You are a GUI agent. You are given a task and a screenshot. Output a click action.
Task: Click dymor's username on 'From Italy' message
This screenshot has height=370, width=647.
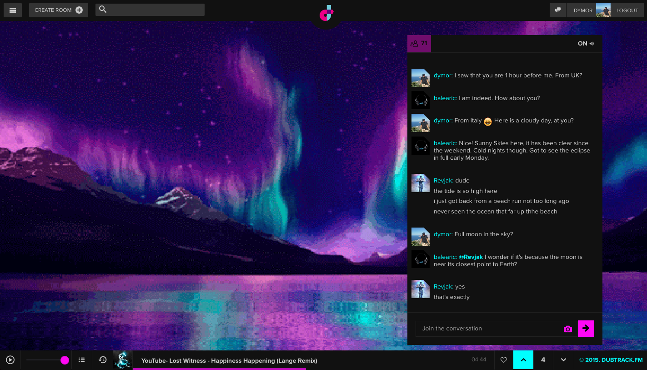[x=443, y=121]
